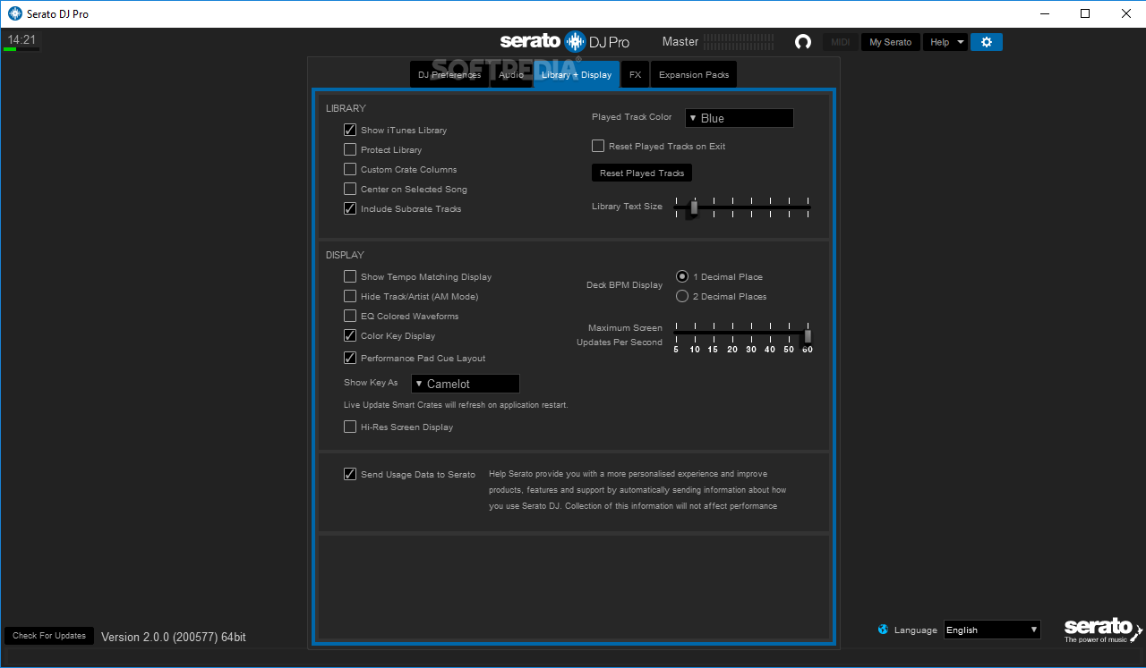Enable Custom Crate Columns

[350, 170]
